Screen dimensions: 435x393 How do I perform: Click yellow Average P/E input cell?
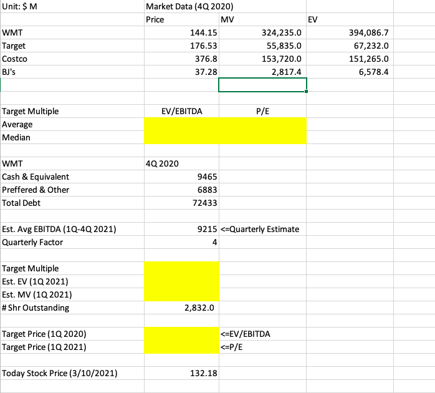pos(262,124)
